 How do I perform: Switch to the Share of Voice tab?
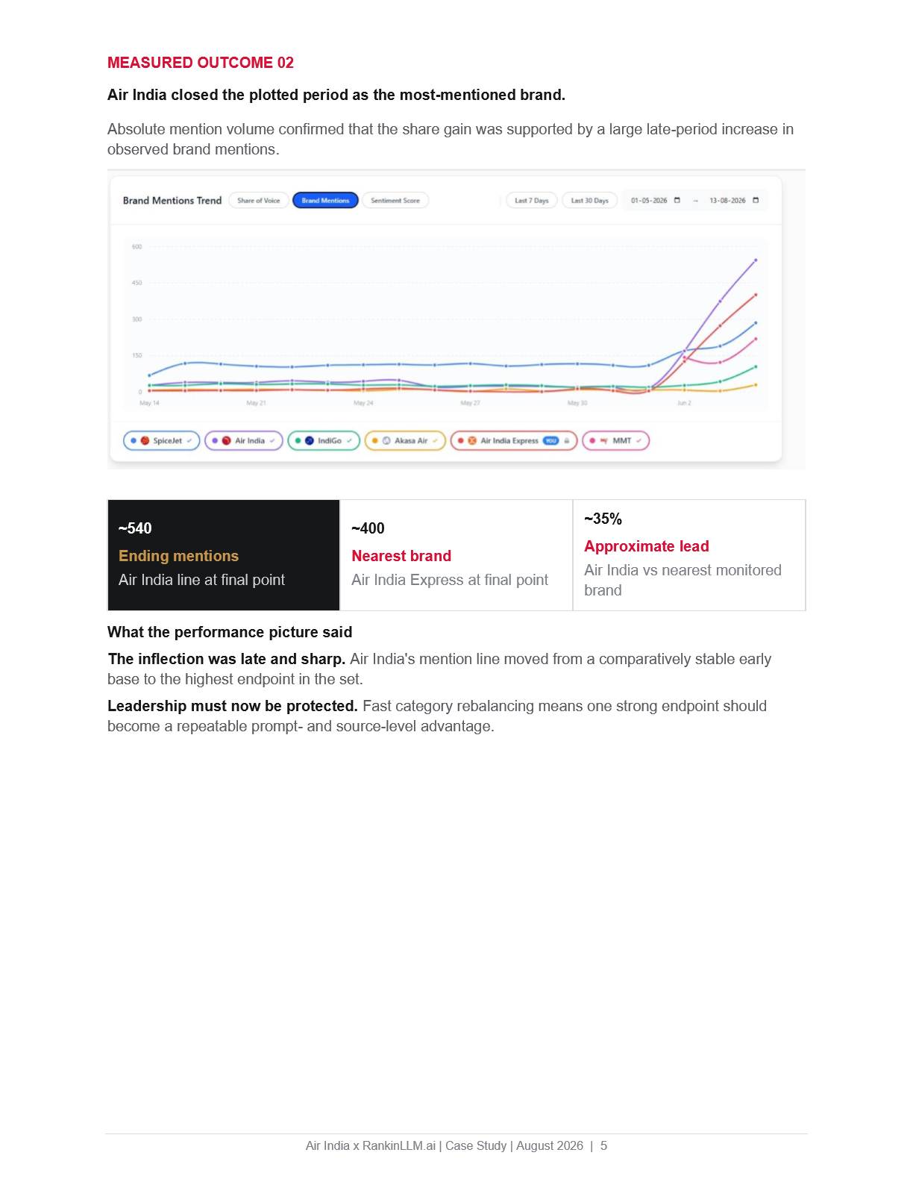click(x=259, y=201)
